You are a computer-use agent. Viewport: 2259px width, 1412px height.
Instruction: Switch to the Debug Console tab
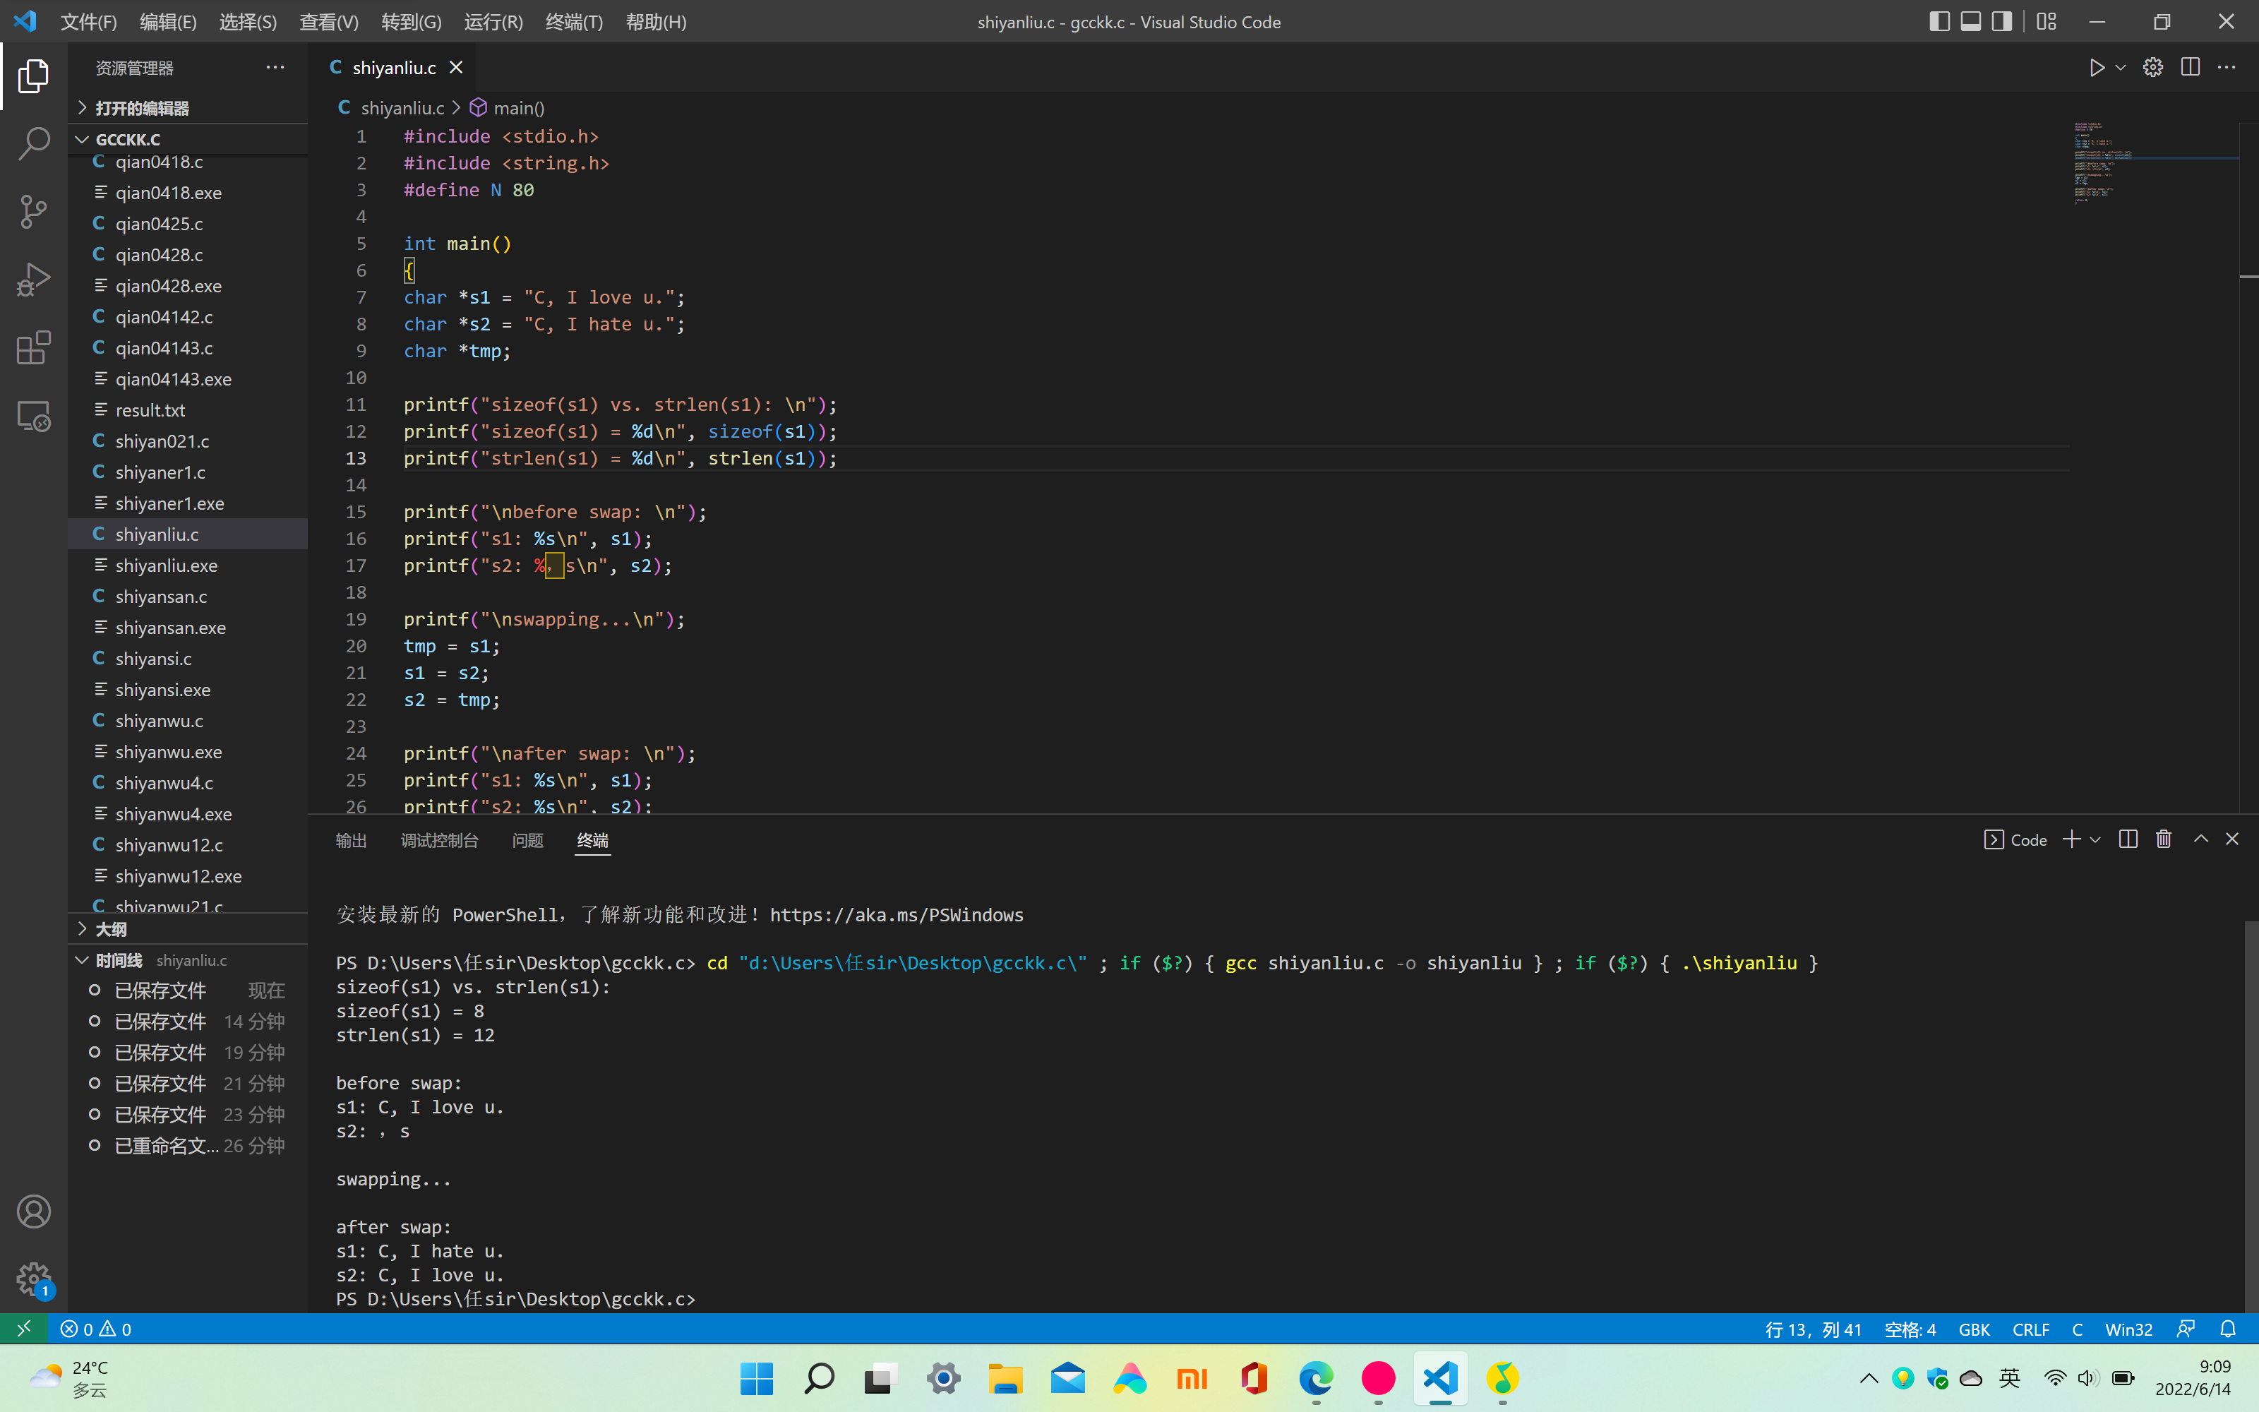pyautogui.click(x=440, y=839)
